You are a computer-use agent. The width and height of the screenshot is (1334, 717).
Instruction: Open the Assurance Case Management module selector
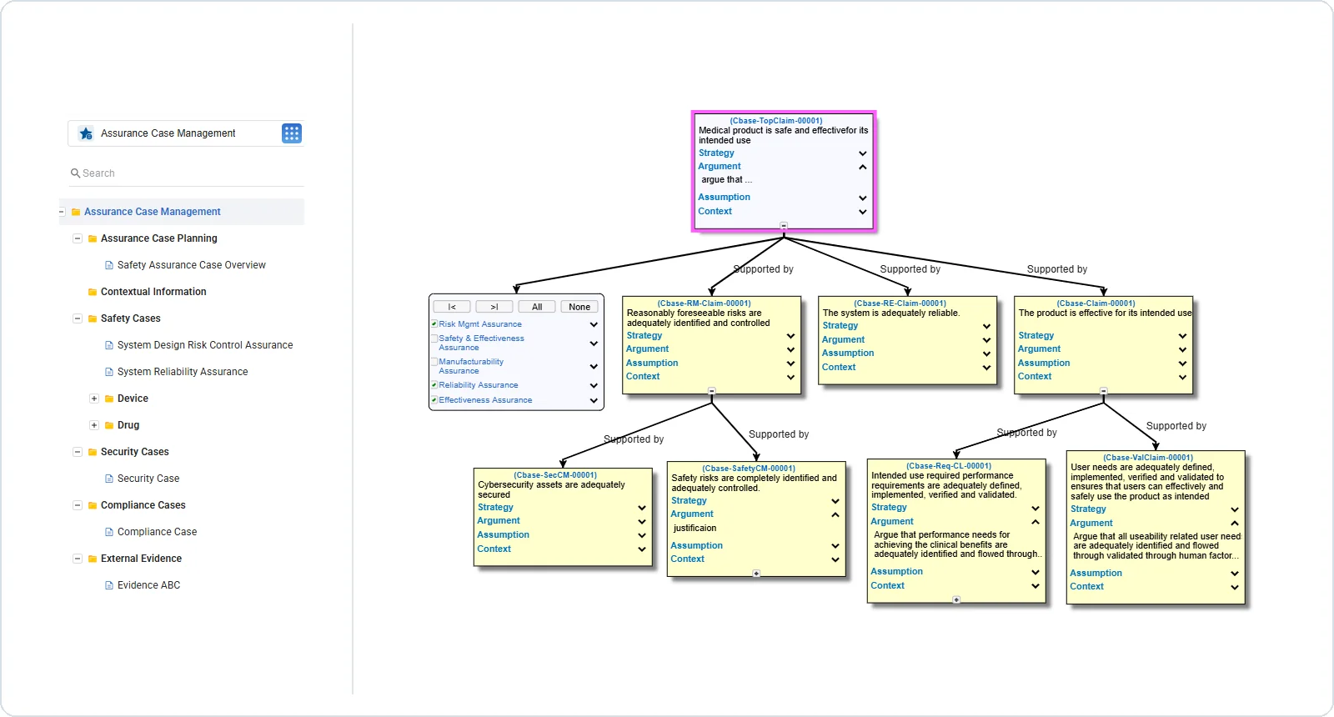click(x=186, y=133)
